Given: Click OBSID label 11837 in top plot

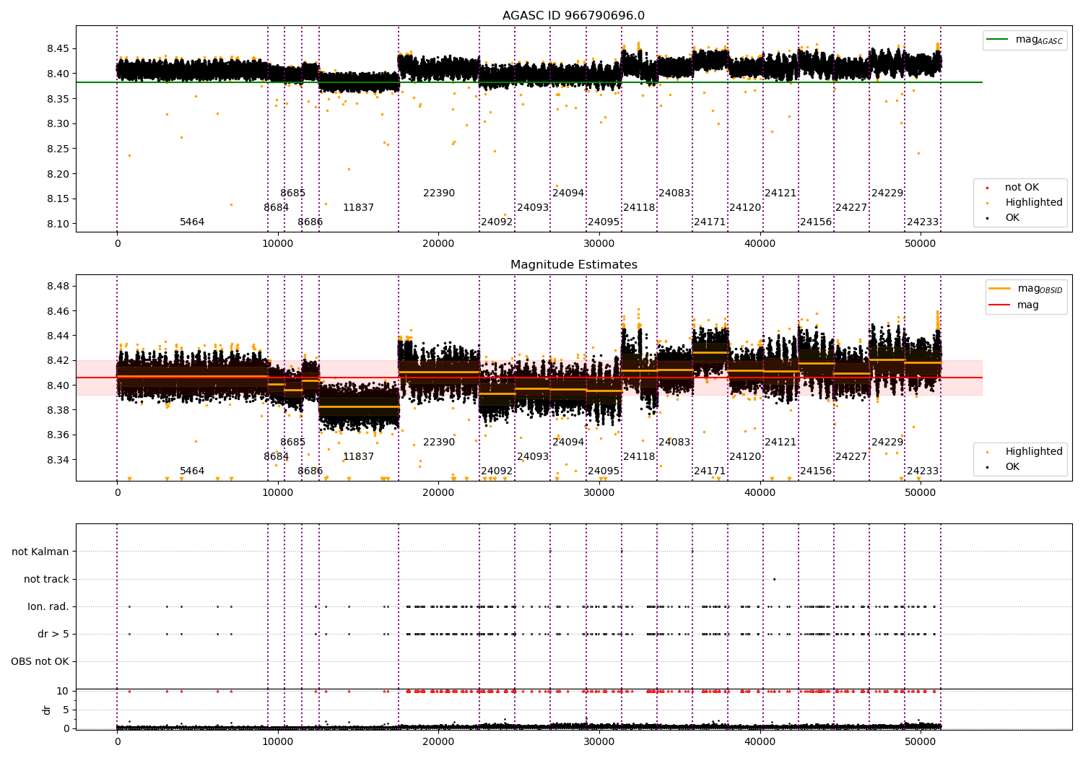Looking at the screenshot, I should point(359,208).
